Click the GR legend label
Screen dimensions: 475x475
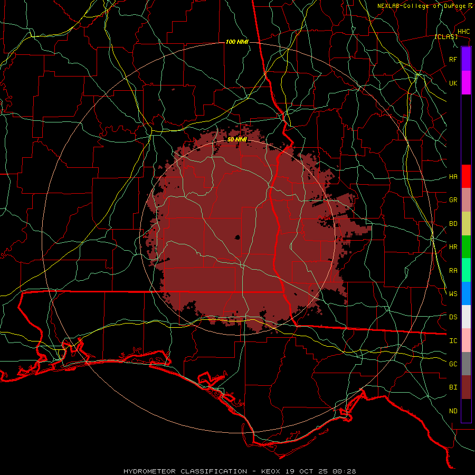[453, 200]
